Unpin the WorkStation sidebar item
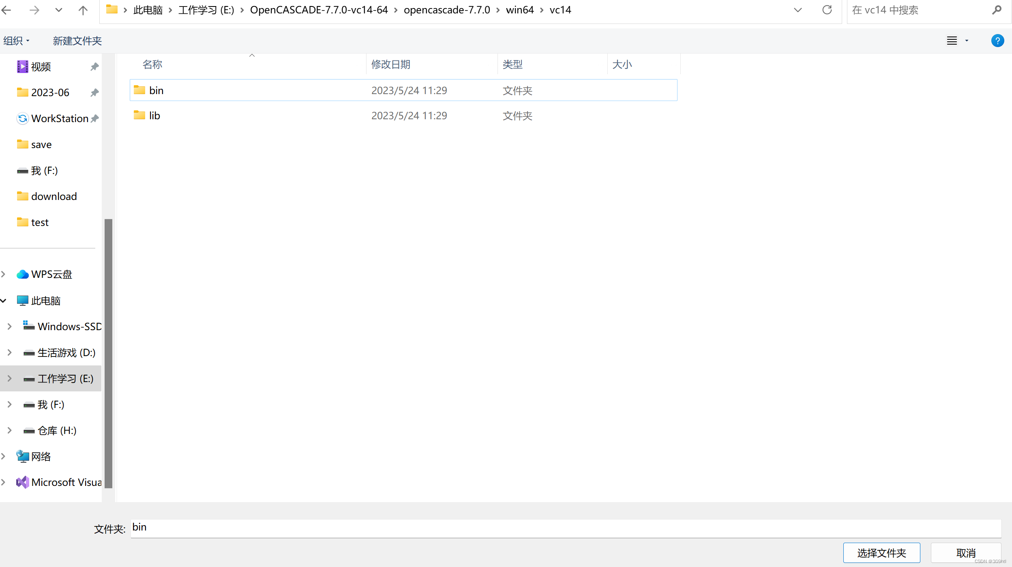The width and height of the screenshot is (1012, 567). pos(94,118)
